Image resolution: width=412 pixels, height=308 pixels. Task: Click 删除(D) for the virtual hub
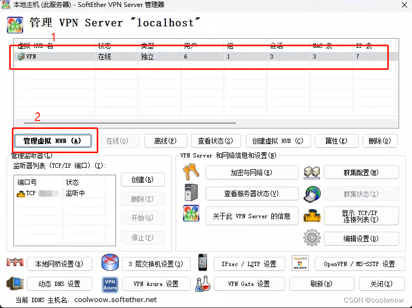(380, 141)
